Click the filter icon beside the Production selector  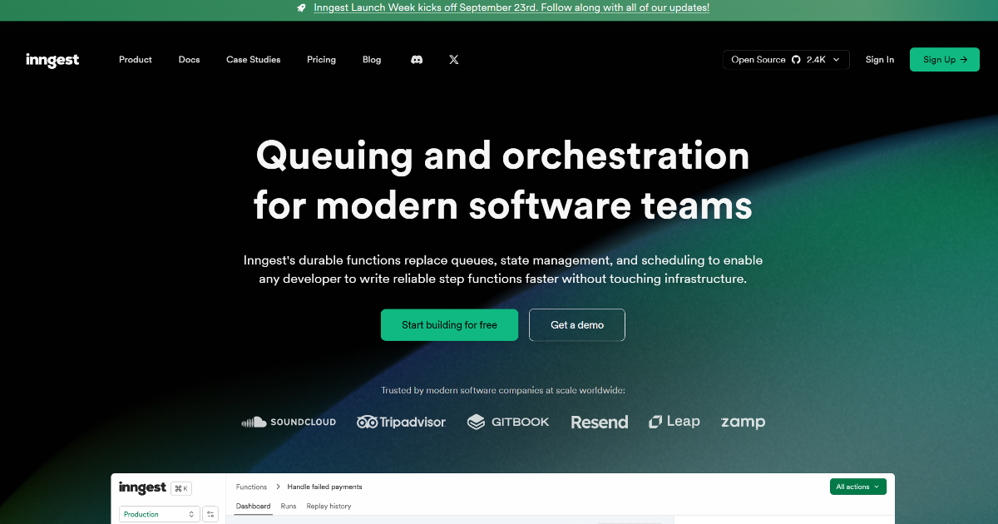210,514
